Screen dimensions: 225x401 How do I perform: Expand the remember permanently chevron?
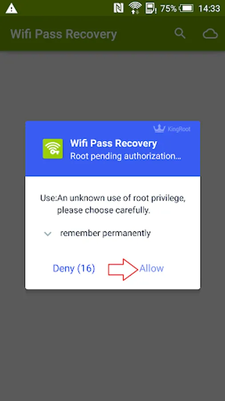(x=48, y=233)
